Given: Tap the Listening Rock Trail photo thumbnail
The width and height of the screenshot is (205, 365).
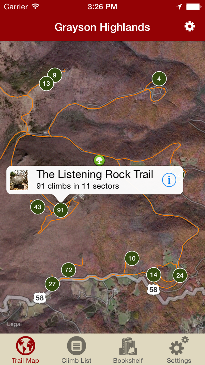Looking at the screenshot, I should click(19, 180).
